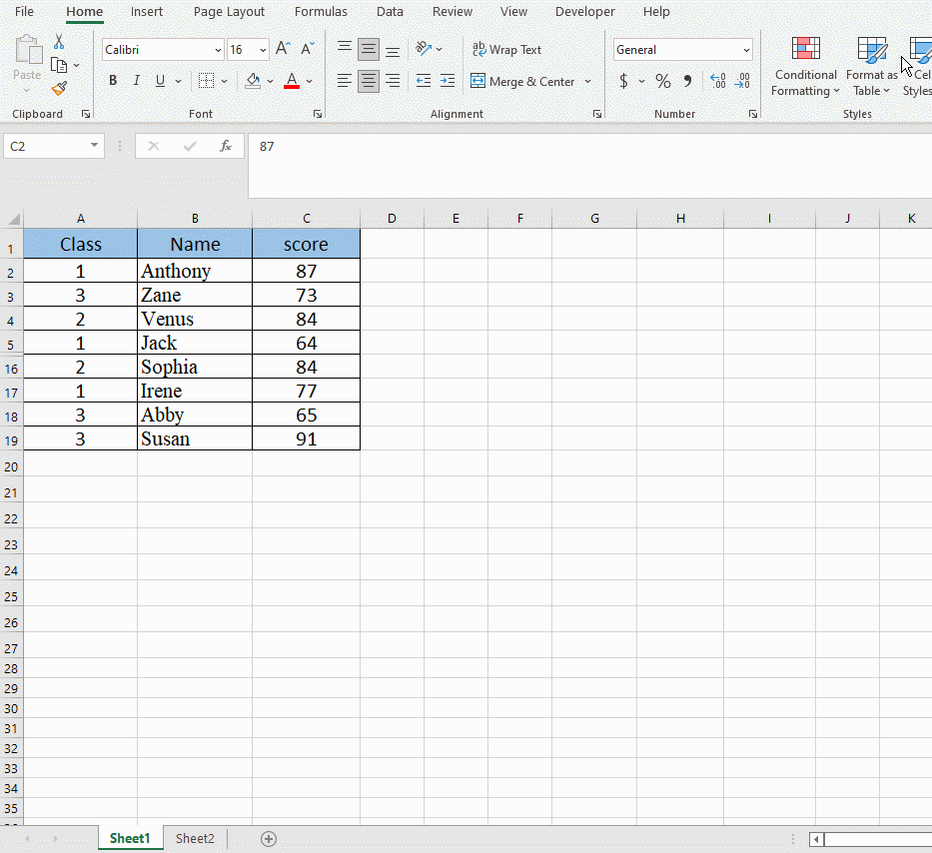Viewport: 932px width, 853px height.
Task: Select column D header
Action: [392, 218]
